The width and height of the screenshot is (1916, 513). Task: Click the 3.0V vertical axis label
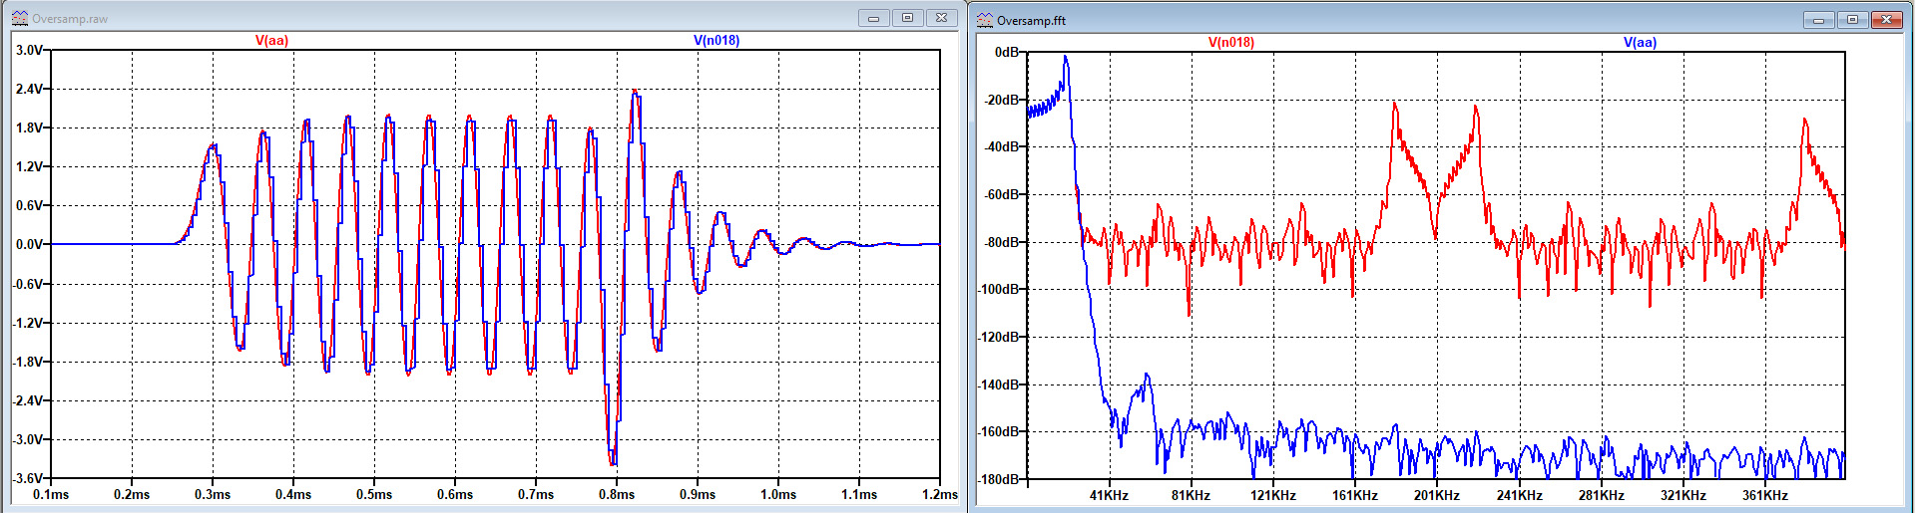click(29, 50)
